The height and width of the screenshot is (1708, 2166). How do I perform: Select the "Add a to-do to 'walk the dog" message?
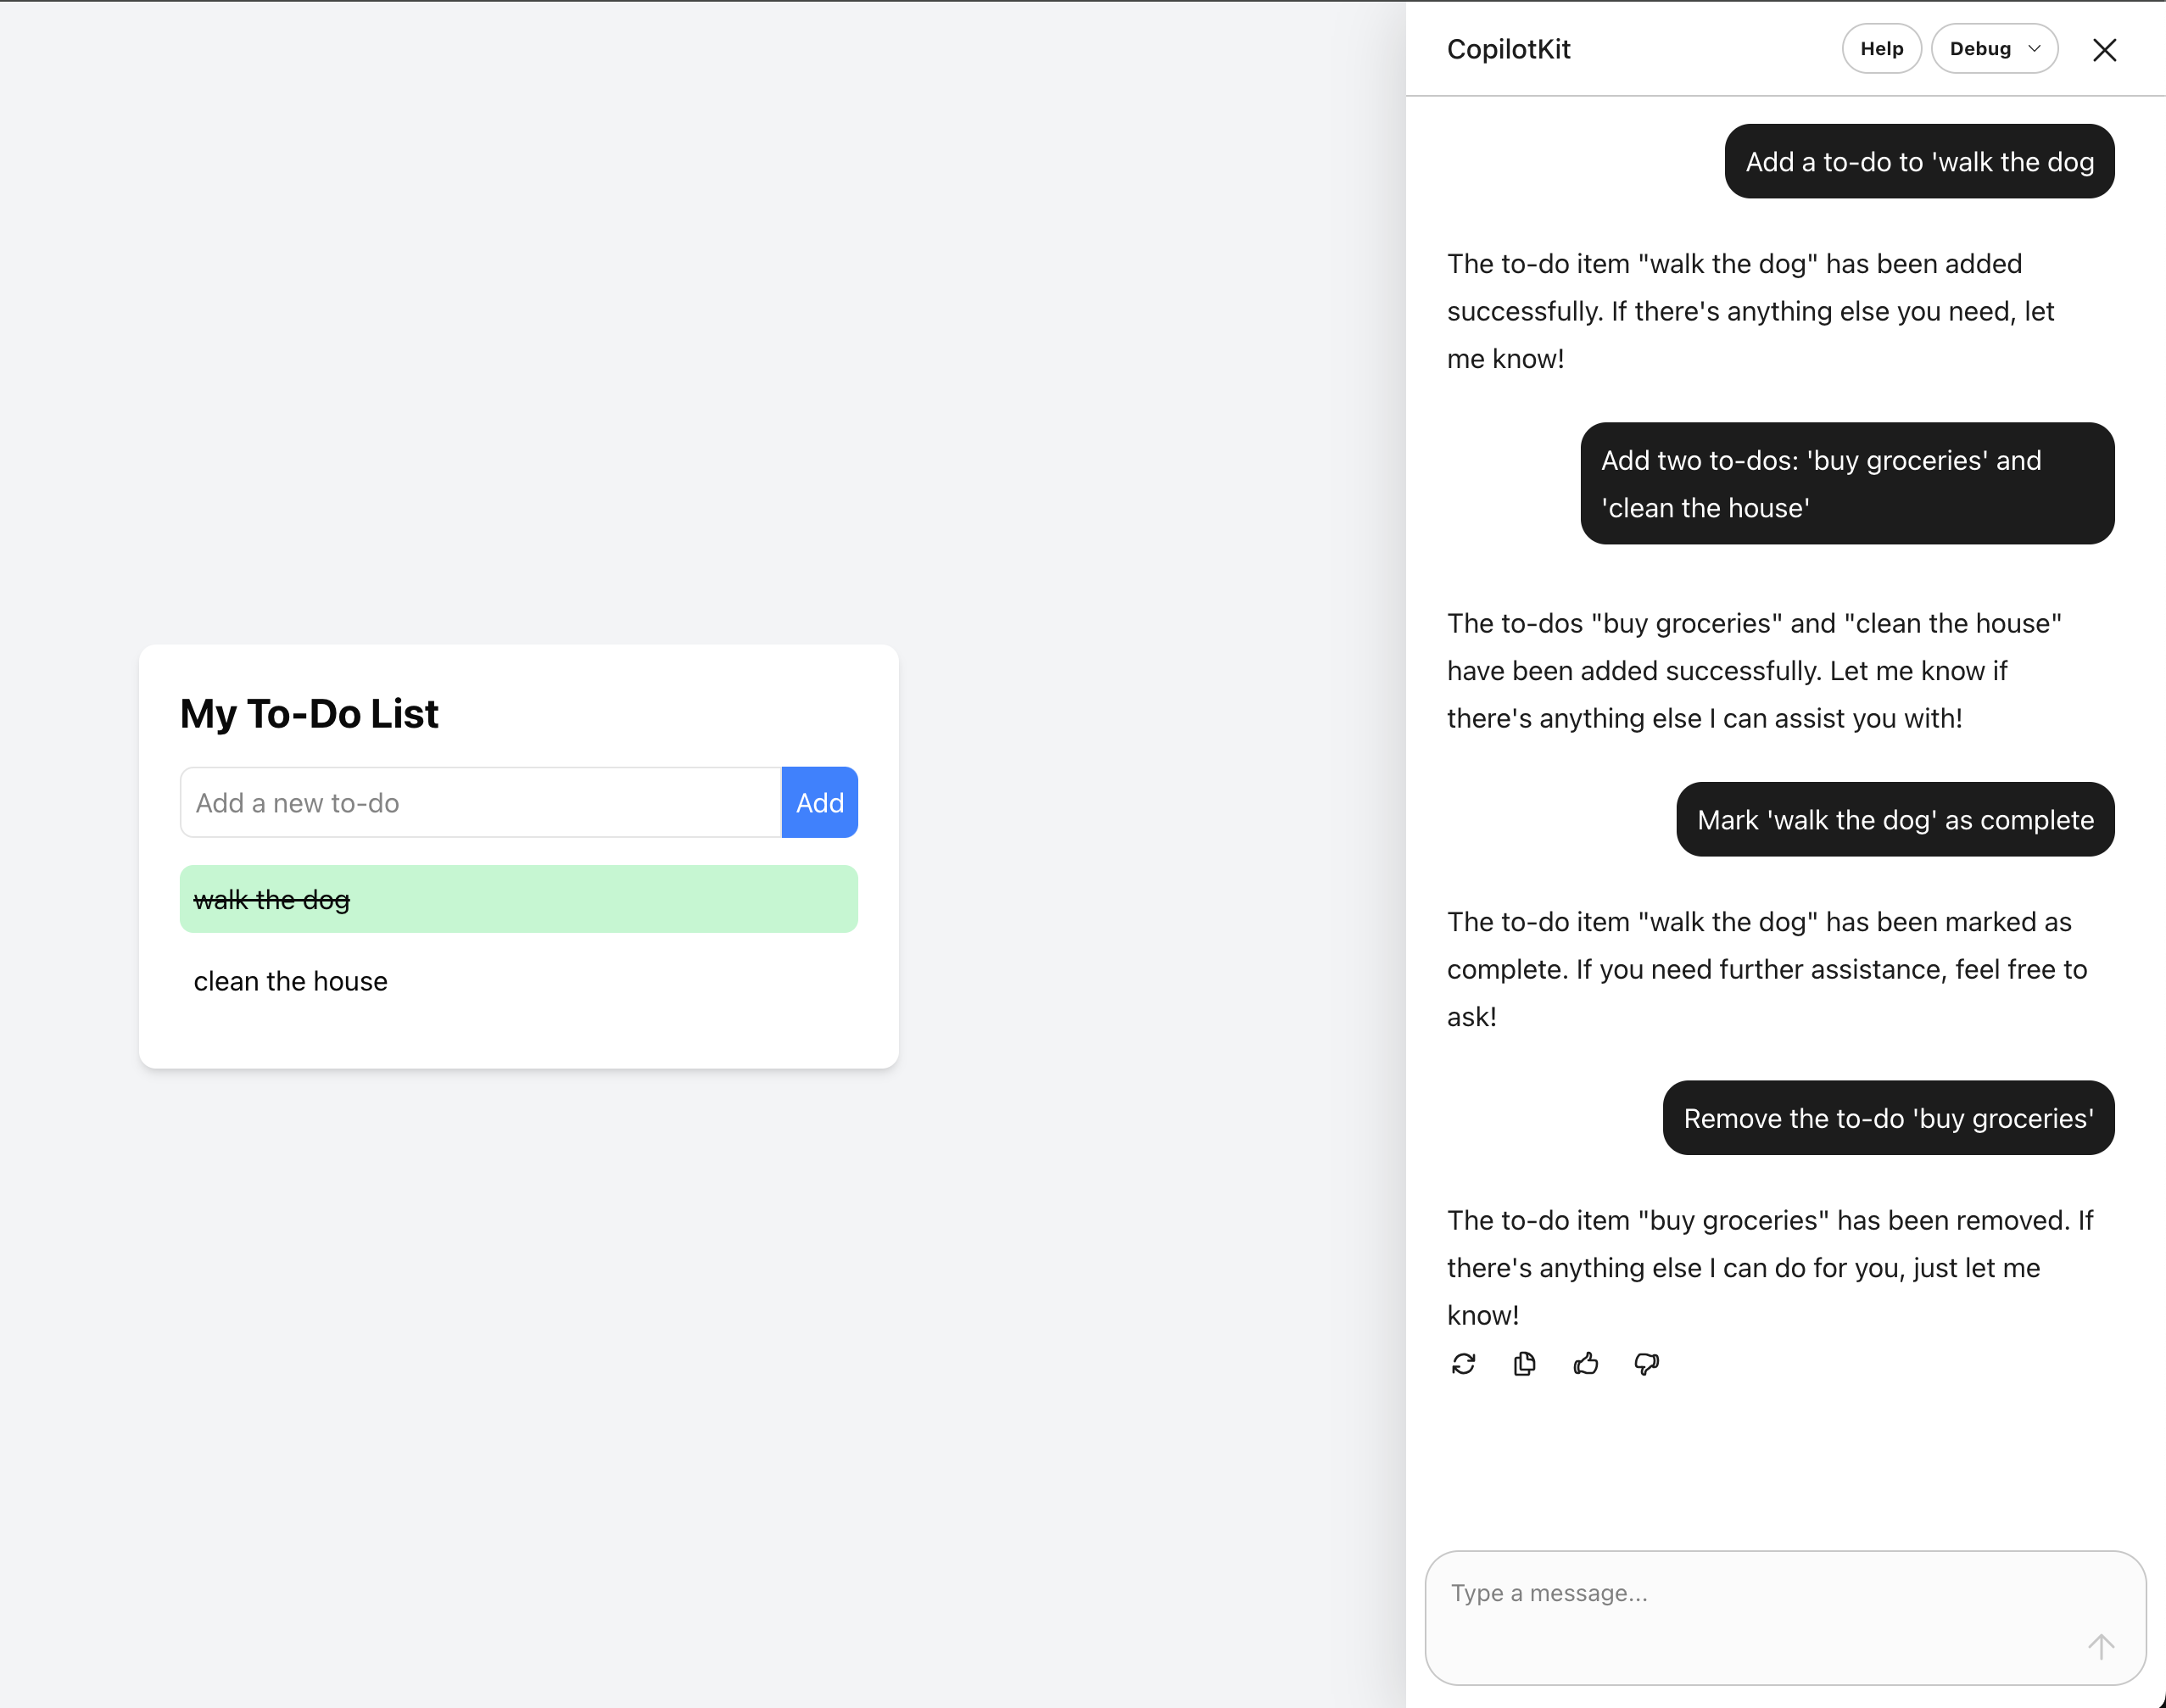tap(1919, 161)
